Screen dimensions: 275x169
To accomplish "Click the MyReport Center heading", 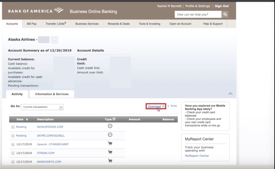I will (x=199, y=139).
